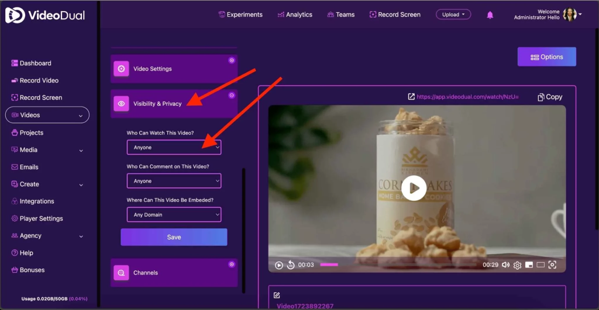Expand Video Settings with the plus toggle
The height and width of the screenshot is (310, 599).
click(232, 60)
